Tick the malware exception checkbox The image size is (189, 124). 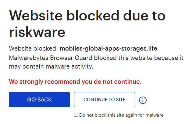[76, 115]
